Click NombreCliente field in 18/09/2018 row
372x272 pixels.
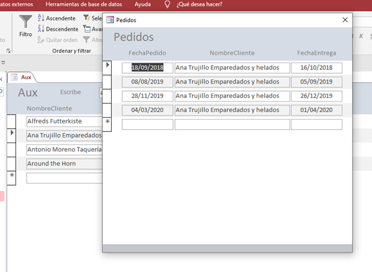click(x=232, y=68)
